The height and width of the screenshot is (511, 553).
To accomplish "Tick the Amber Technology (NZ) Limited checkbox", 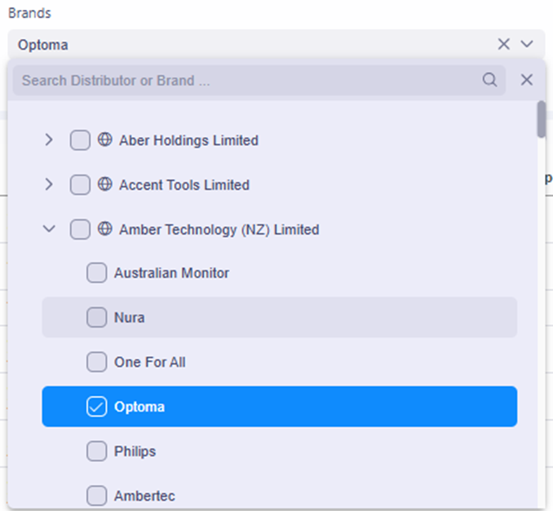I will 80,230.
